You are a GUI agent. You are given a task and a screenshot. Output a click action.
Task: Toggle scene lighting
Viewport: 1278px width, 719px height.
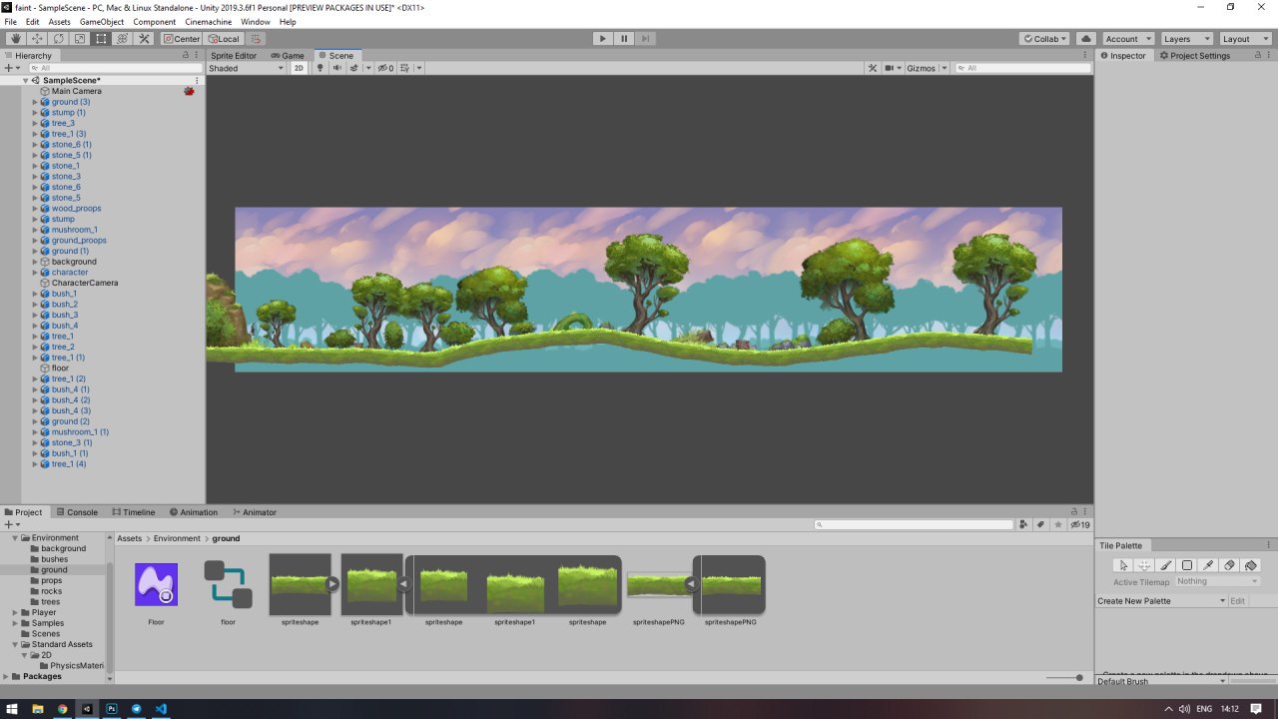(x=320, y=68)
